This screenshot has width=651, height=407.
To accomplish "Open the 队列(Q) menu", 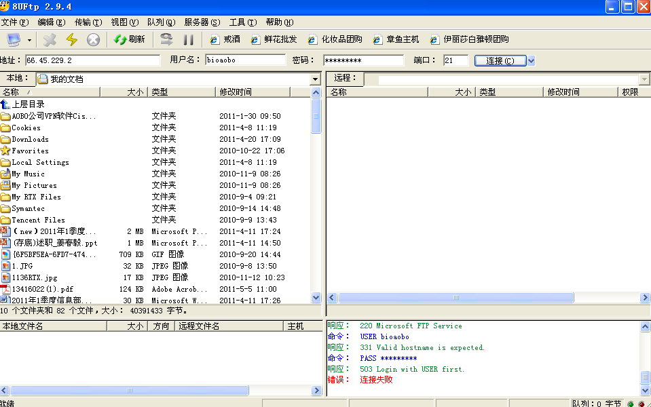I will pos(161,22).
